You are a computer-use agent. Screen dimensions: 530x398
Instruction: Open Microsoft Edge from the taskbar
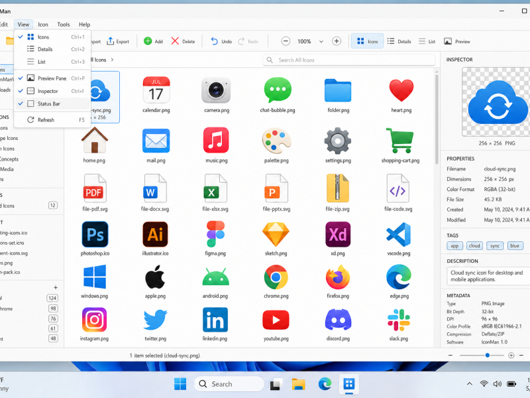tap(325, 384)
